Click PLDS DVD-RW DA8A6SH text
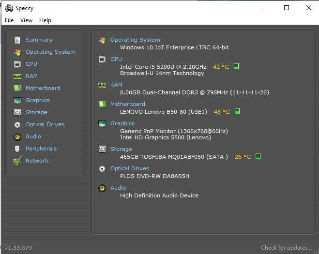The image size is (319, 254). pyautogui.click(x=154, y=176)
